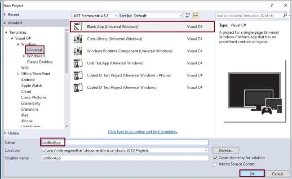
Task: Click the Name input field
Action: [124, 143]
